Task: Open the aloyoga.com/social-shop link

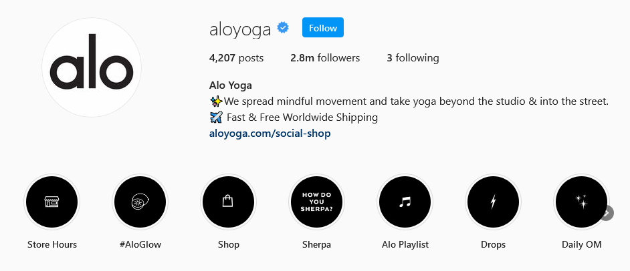Action: pos(270,133)
